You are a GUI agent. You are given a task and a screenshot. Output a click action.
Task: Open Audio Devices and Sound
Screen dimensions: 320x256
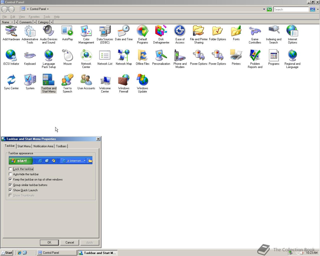click(48, 34)
